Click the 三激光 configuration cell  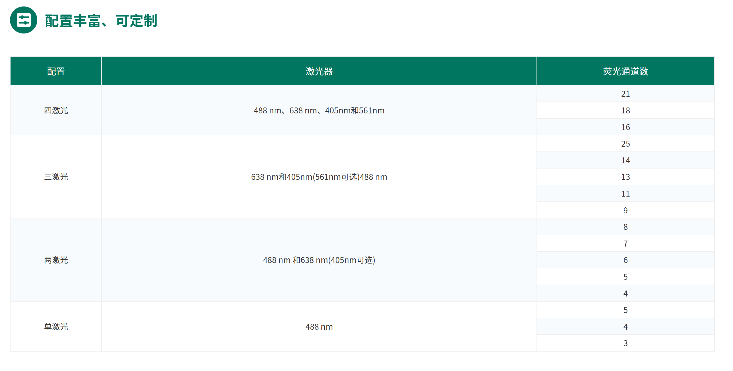[x=56, y=177]
